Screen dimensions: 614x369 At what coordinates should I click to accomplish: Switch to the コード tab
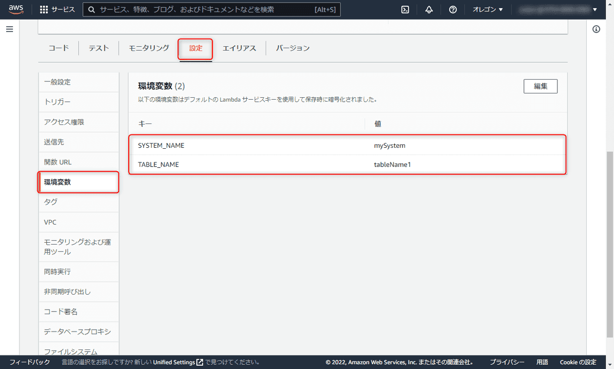click(x=58, y=48)
